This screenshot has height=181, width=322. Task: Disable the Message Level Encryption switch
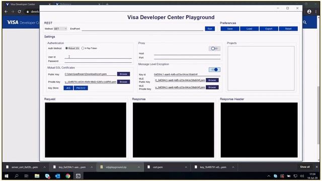[x=215, y=69]
